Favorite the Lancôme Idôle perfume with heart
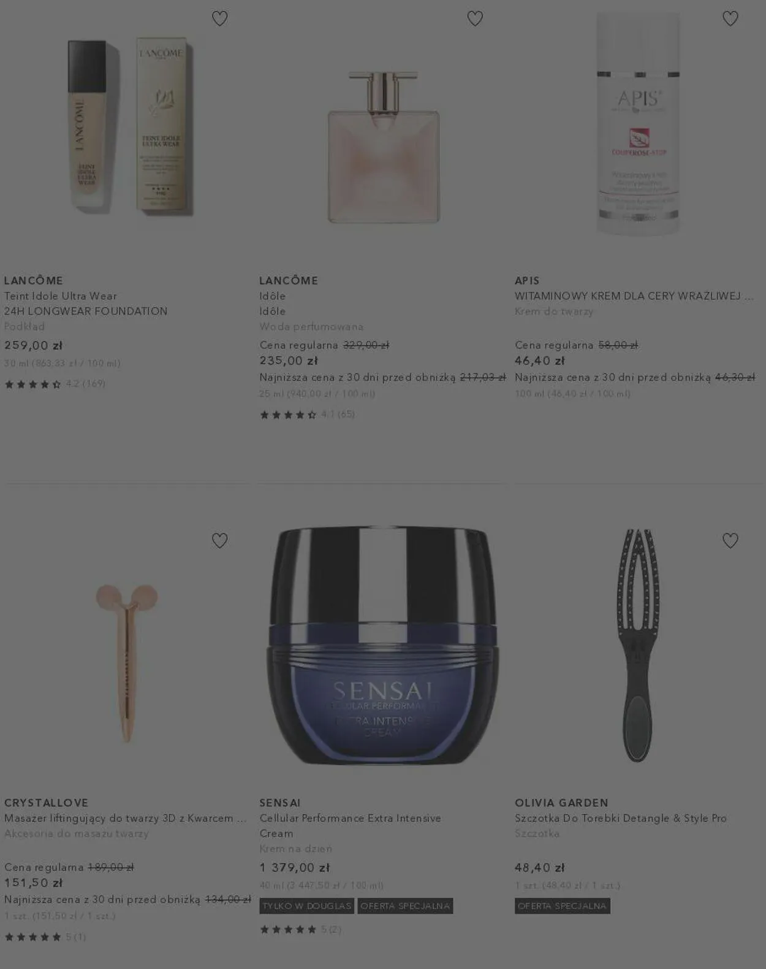This screenshot has height=969, width=766. pyautogui.click(x=475, y=18)
